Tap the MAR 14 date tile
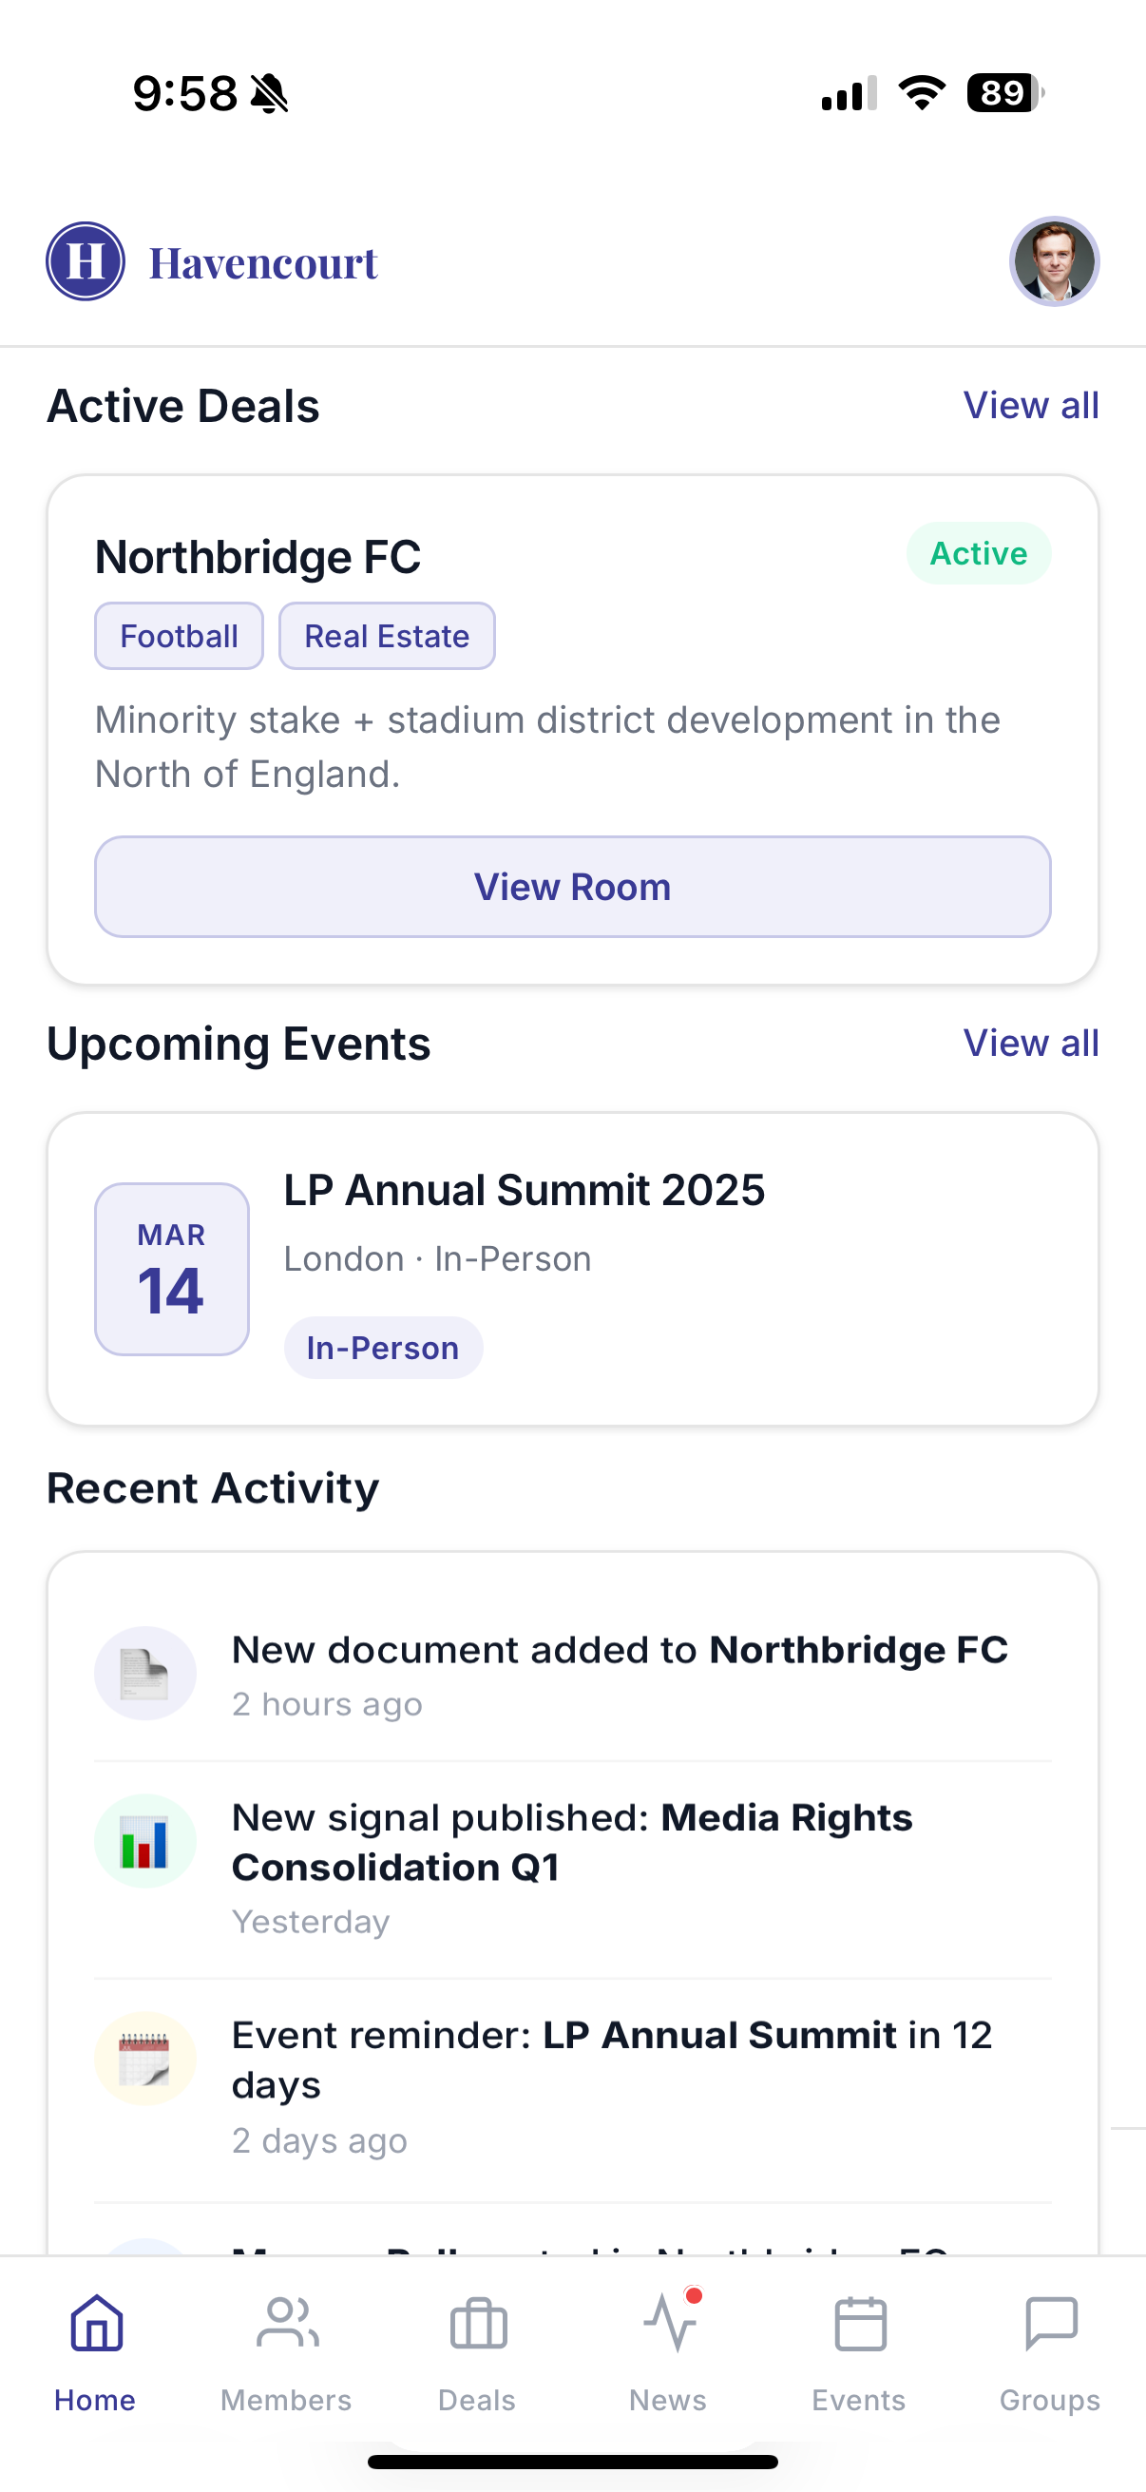Screen dimensions: 1146x2492 click(172, 1268)
